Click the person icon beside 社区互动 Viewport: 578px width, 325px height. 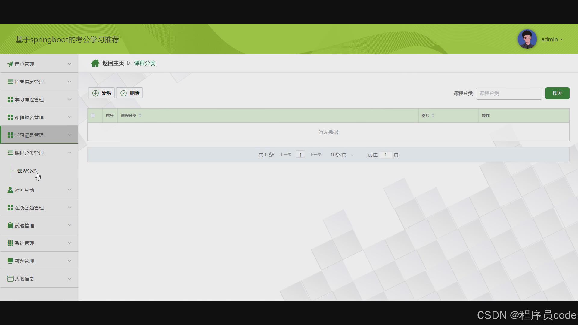tap(10, 190)
